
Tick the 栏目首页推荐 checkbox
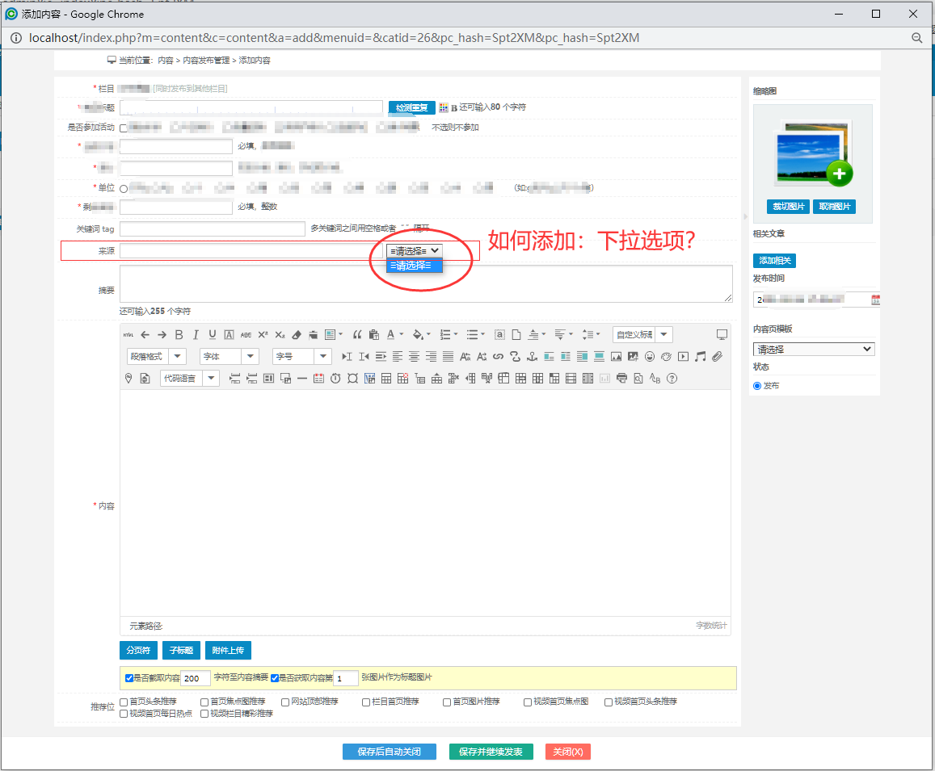coord(366,702)
